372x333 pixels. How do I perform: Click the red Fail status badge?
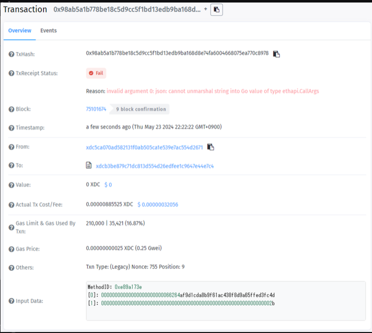96,73
